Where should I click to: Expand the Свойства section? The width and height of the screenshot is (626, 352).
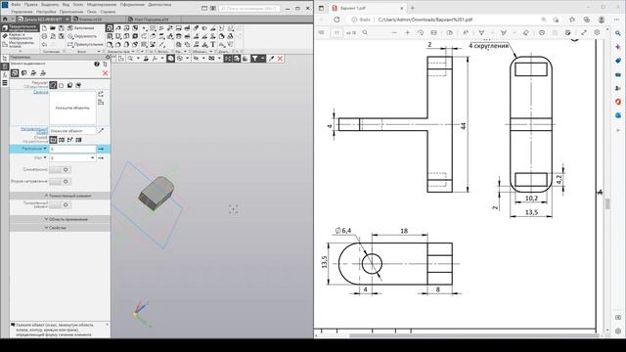click(x=60, y=228)
